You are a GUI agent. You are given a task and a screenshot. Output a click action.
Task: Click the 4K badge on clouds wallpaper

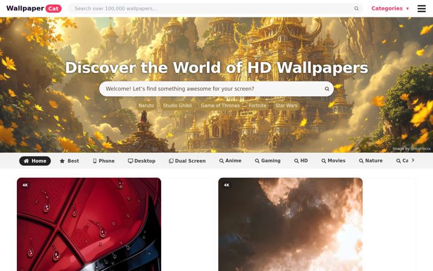click(227, 185)
